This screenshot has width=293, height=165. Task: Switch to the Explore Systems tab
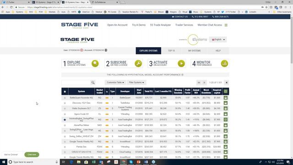148,51
